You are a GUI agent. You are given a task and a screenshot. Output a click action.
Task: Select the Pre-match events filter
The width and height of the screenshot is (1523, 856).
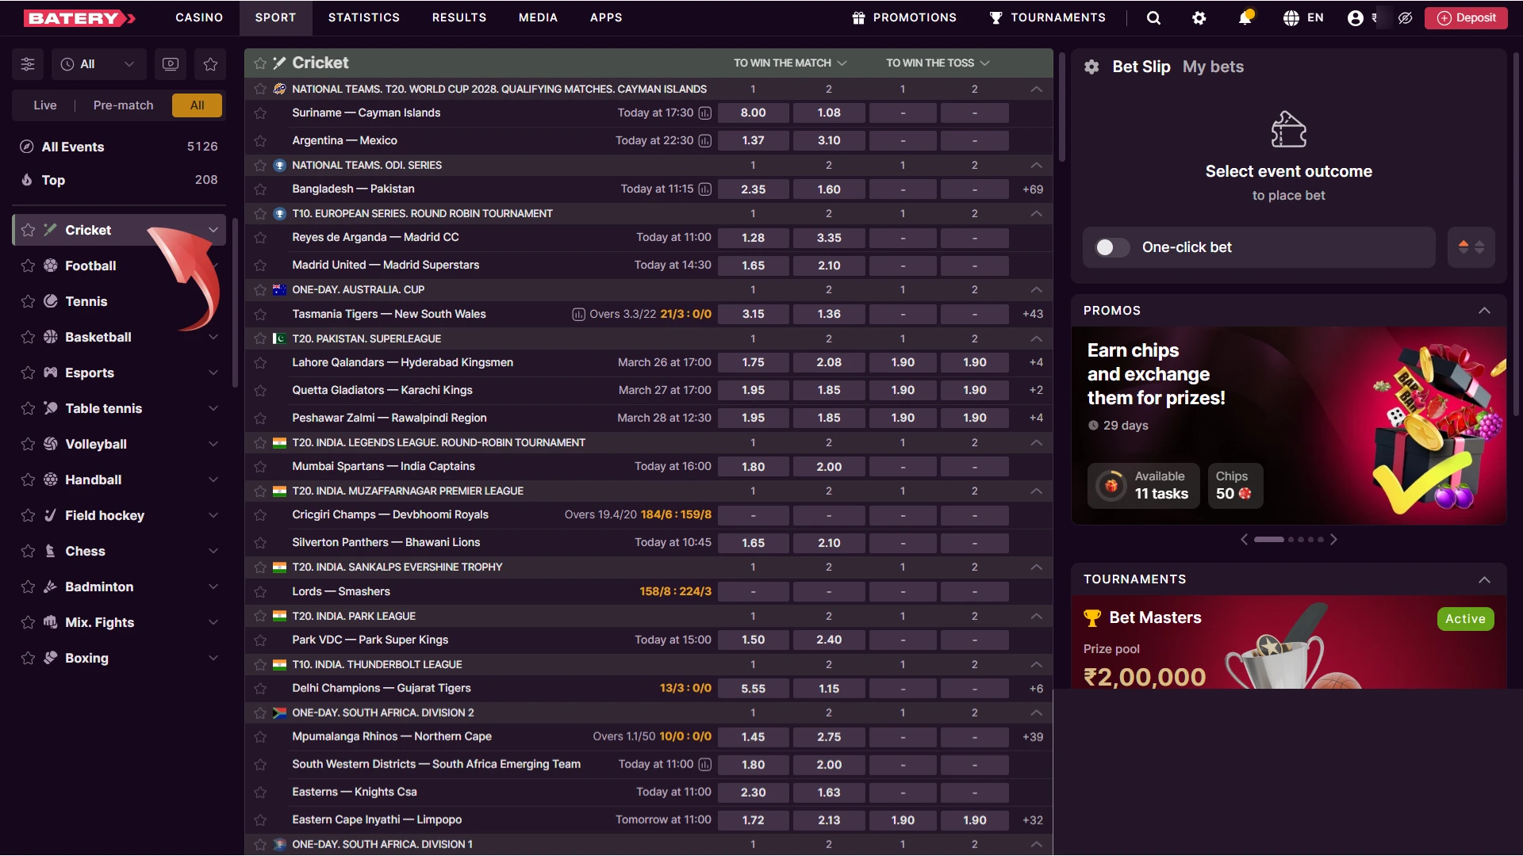tap(122, 105)
